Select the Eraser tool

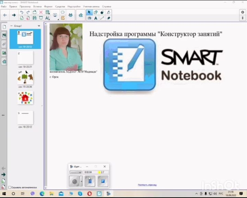[x=109, y=18]
